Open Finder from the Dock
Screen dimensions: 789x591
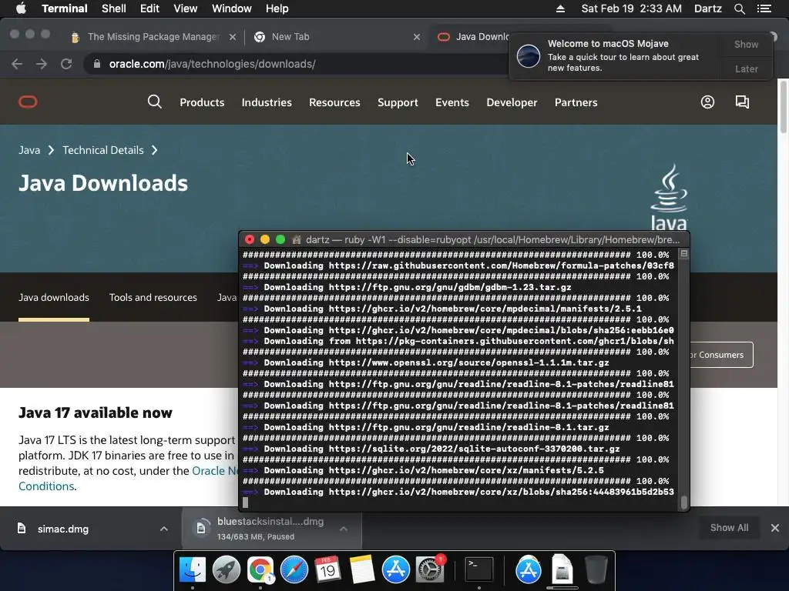coord(193,570)
